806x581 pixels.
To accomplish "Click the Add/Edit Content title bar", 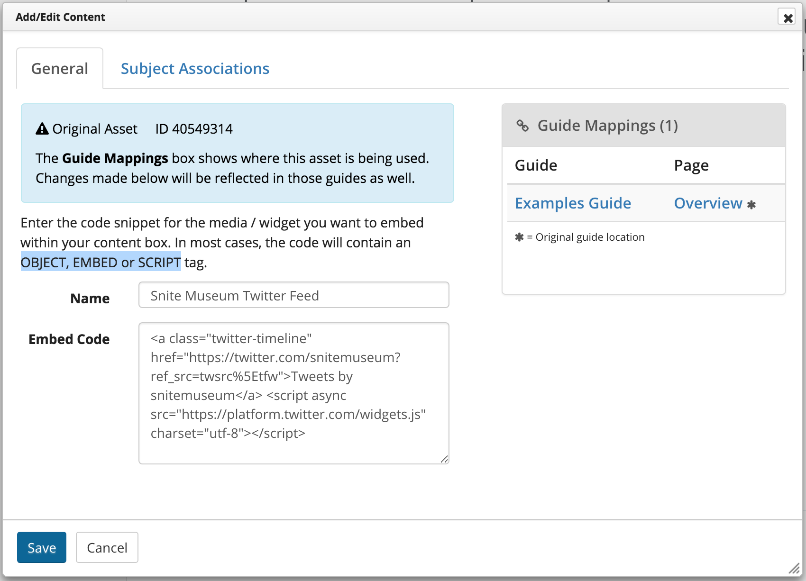I will point(379,17).
